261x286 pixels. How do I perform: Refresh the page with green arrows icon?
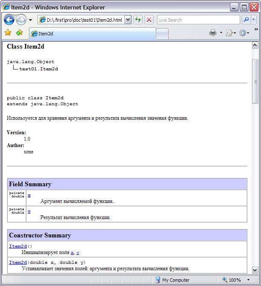click(x=138, y=20)
